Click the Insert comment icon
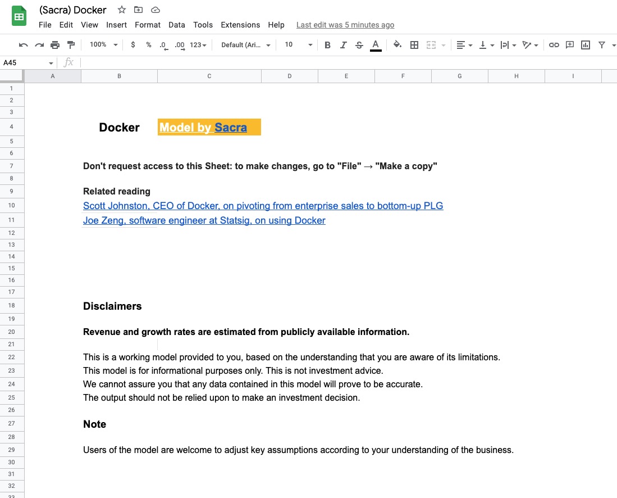 pos(570,45)
